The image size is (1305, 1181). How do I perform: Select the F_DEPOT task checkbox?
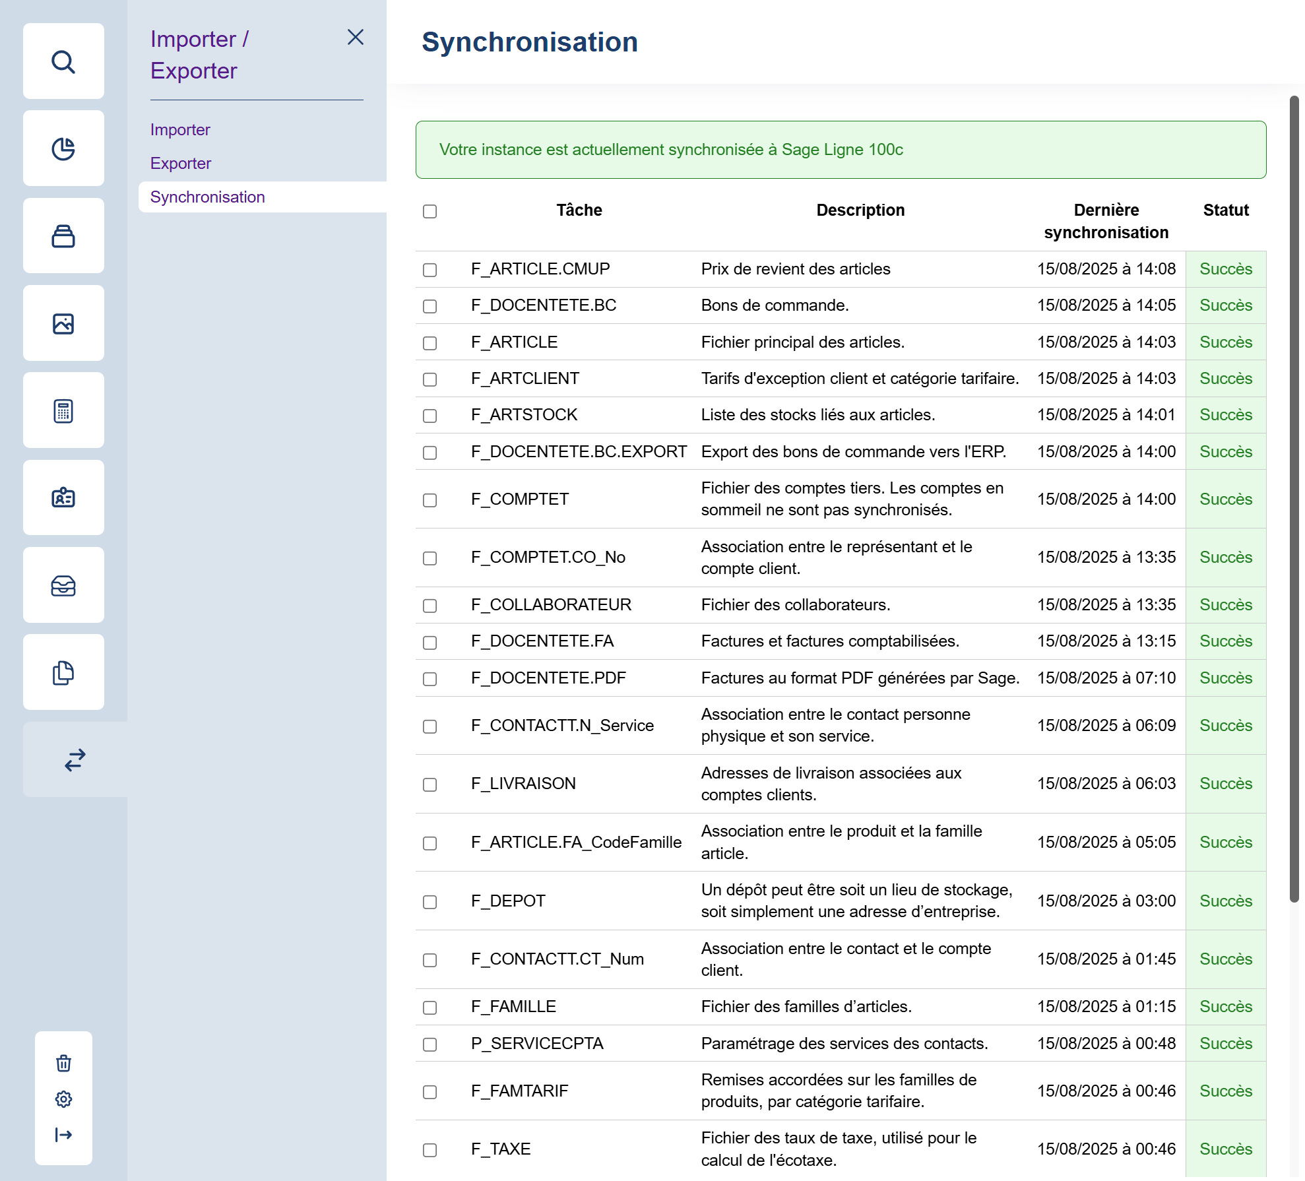click(x=430, y=902)
